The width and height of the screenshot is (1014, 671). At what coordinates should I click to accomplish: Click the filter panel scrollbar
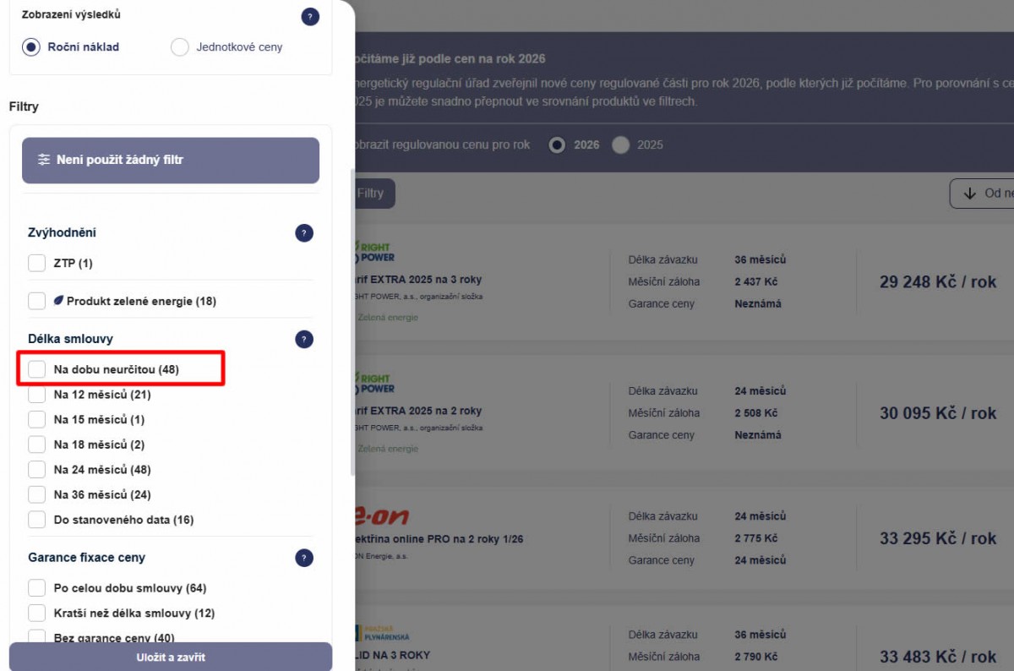click(352, 321)
